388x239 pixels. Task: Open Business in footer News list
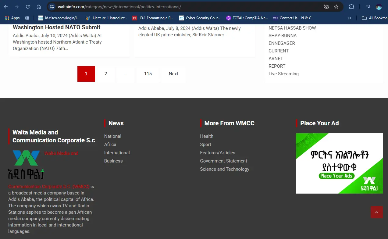[x=113, y=161]
